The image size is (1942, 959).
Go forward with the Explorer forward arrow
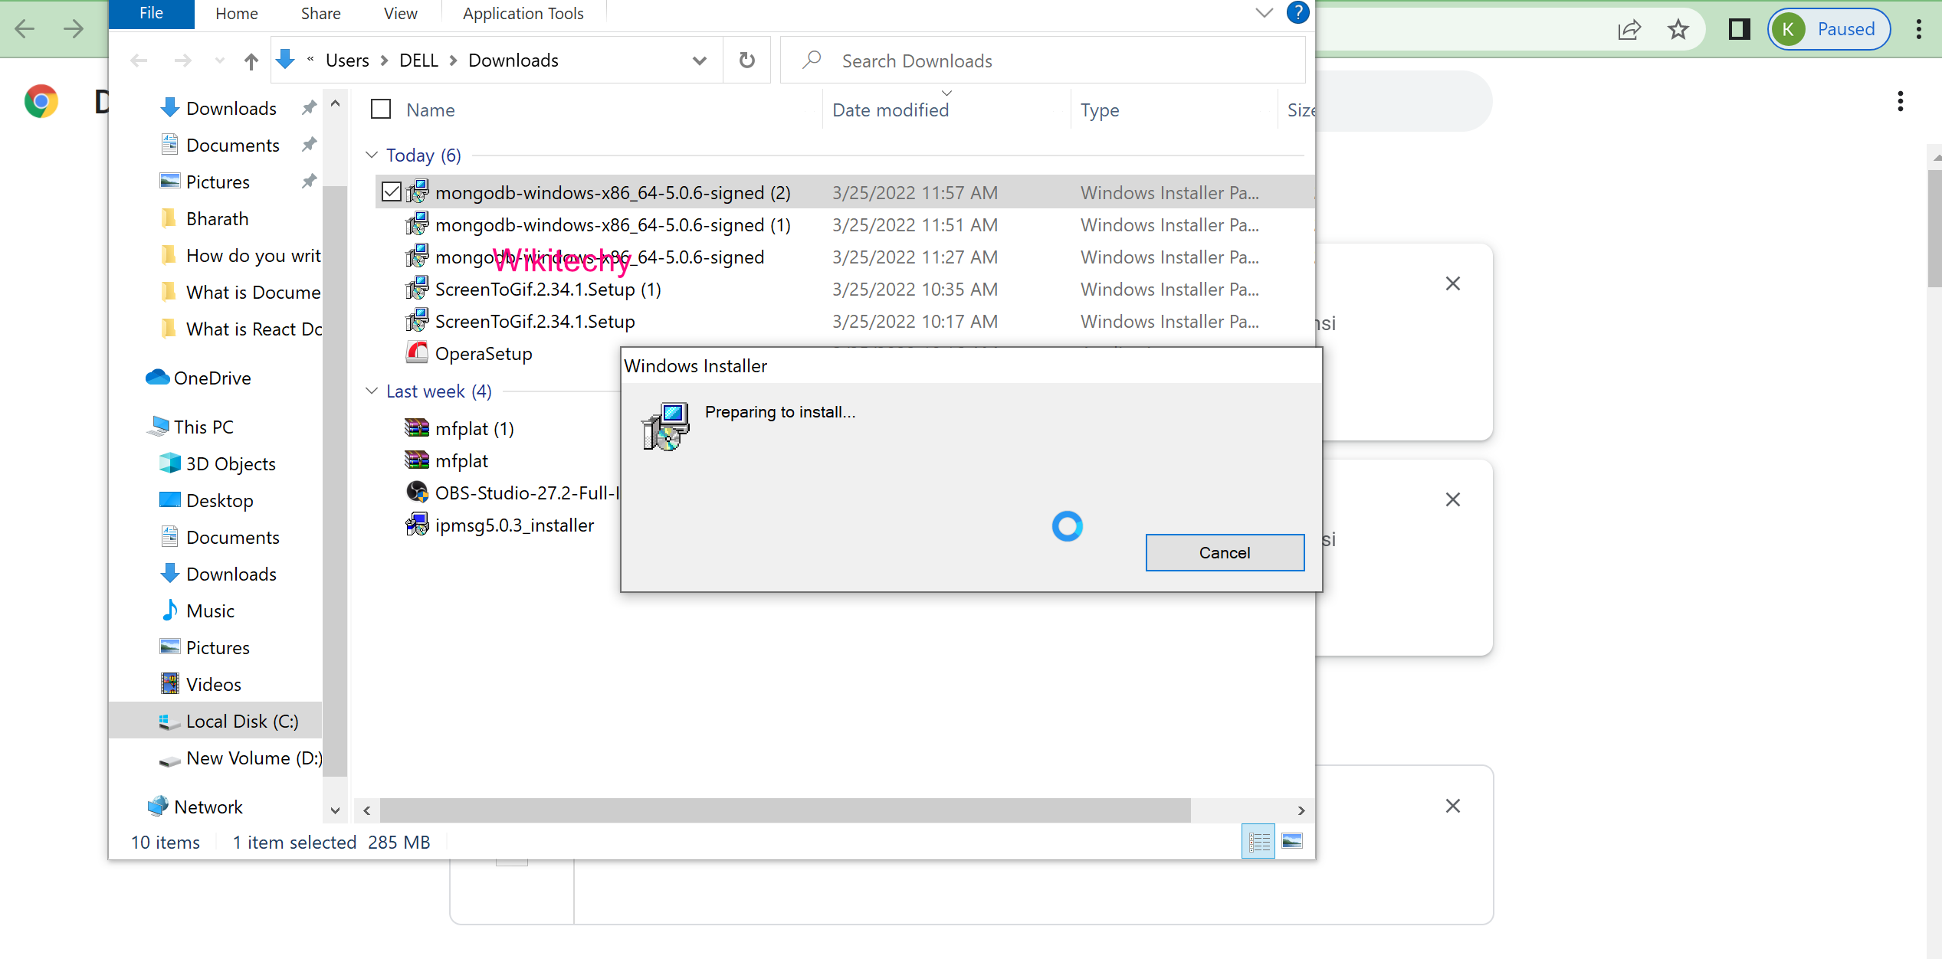pos(182,61)
